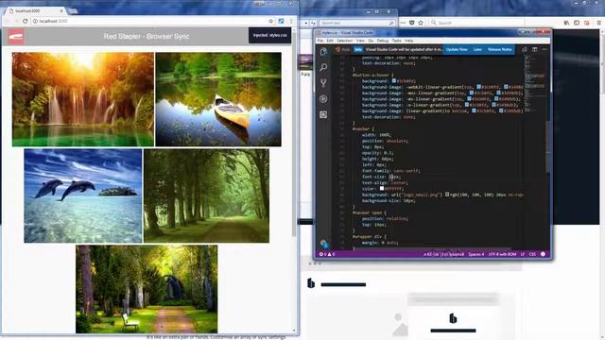This screenshot has width=605, height=340.
Task: Click the rgb(100, 100, 100) color swatch
Action: point(447,195)
